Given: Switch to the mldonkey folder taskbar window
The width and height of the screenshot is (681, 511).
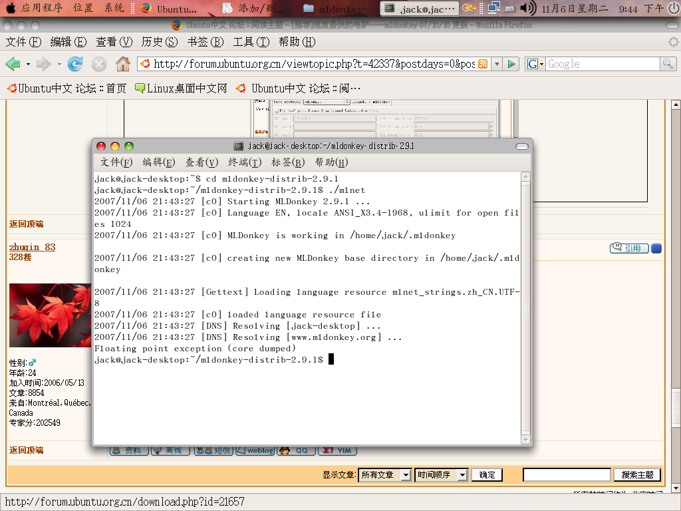Looking at the screenshot, I should tap(339, 8).
